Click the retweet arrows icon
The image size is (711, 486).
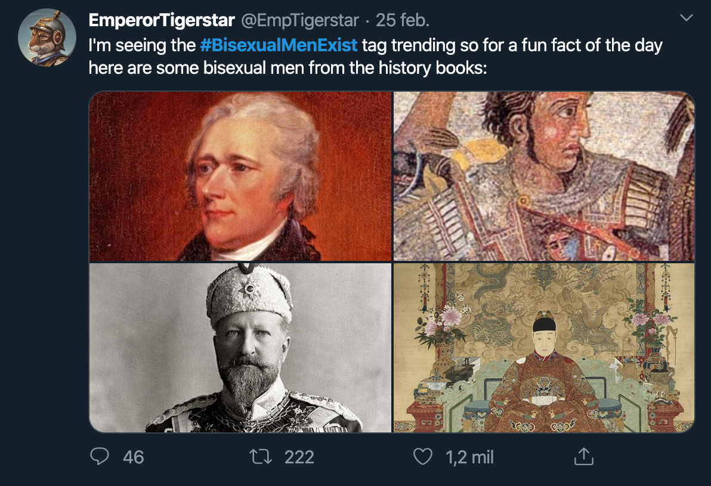pyautogui.click(x=261, y=457)
